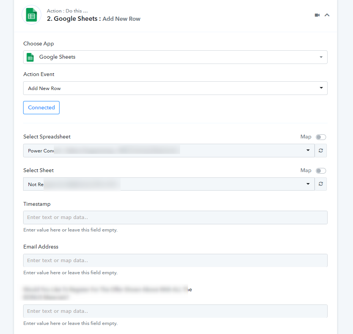
Task: Open the Choose App dropdown
Action: point(175,57)
